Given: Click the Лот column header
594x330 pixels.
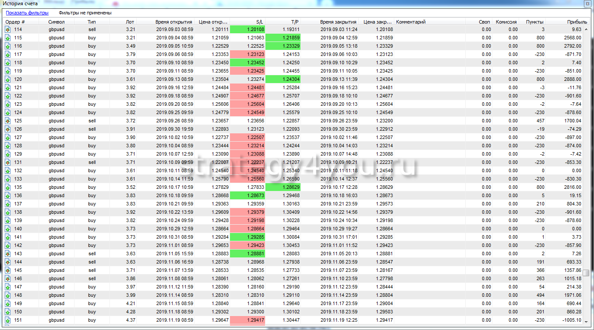Looking at the screenshot, I should tap(130, 22).
